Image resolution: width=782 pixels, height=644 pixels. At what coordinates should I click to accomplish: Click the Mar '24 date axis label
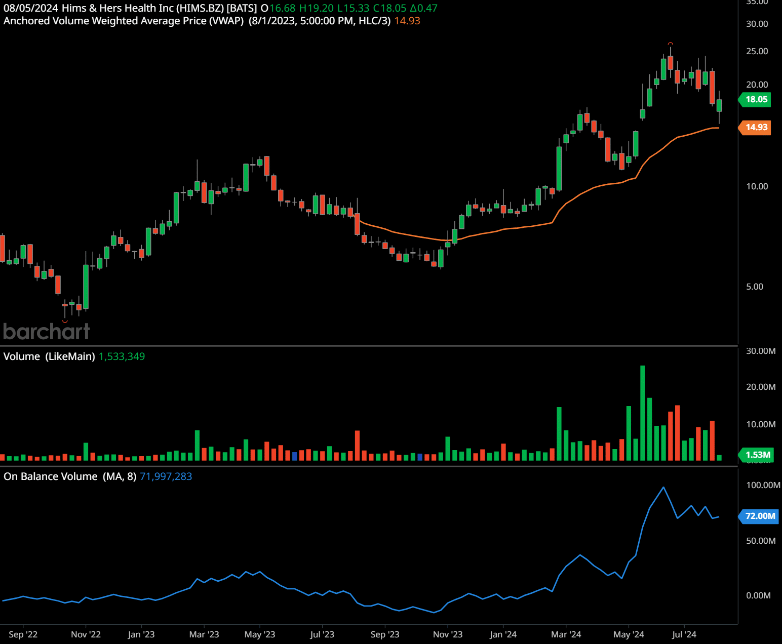click(x=566, y=634)
